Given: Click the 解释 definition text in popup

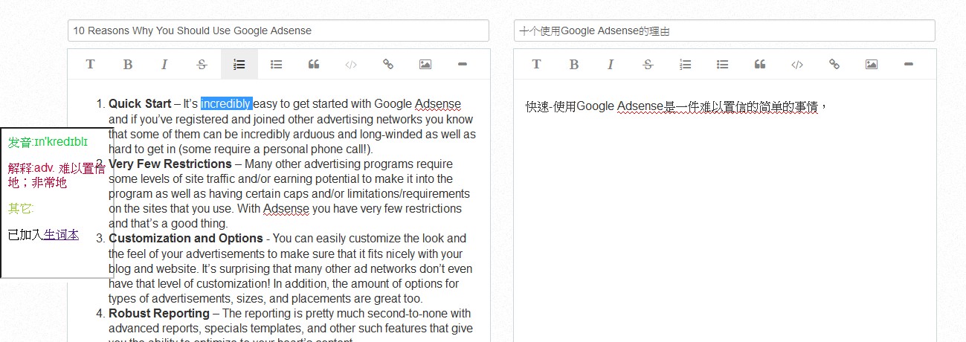Looking at the screenshot, I should [57, 175].
